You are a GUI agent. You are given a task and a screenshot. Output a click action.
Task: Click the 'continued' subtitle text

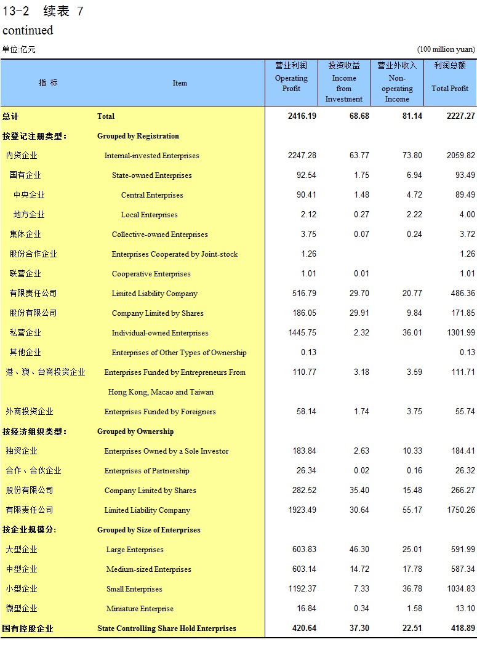click(x=28, y=30)
